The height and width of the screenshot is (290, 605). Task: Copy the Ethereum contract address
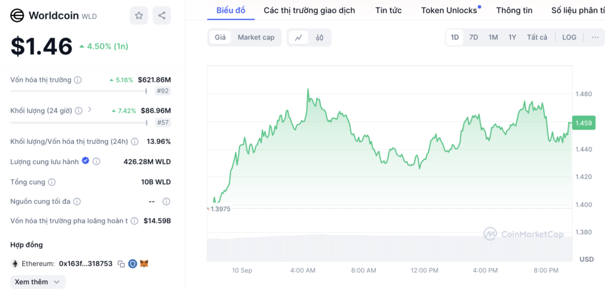click(121, 264)
